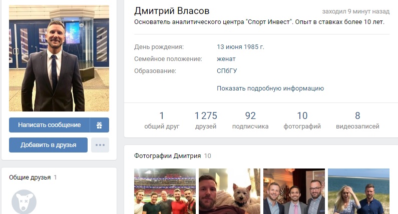Open the beach photo with blonde woman
Image resolution: width=398 pixels, height=214 pixels.
358,191
